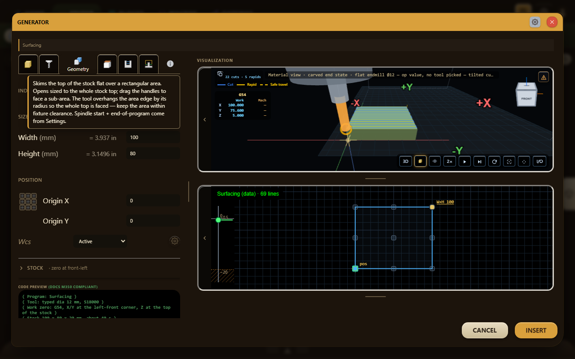The image size is (575, 359).
Task: Click the center handle of the rectangle
Action: [394, 238]
